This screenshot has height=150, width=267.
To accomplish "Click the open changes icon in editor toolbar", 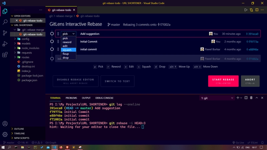I will click(251, 10).
